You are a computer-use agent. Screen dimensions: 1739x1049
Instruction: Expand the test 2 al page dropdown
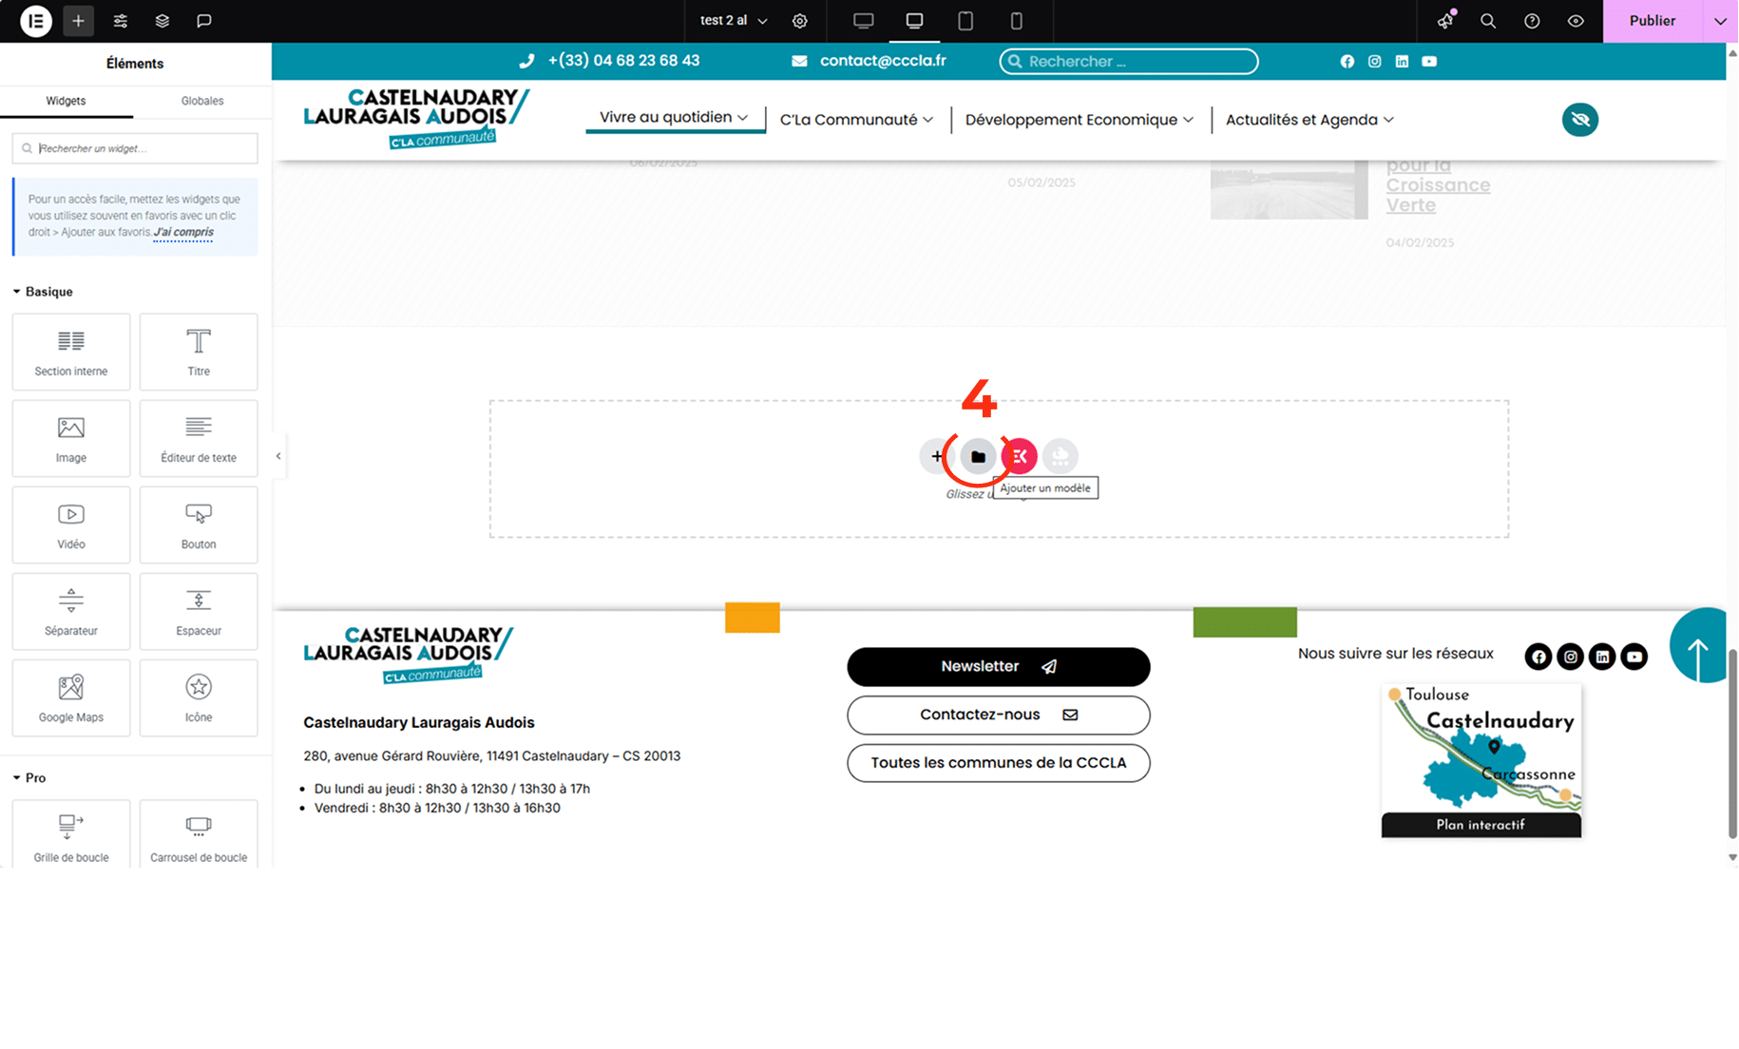(734, 21)
